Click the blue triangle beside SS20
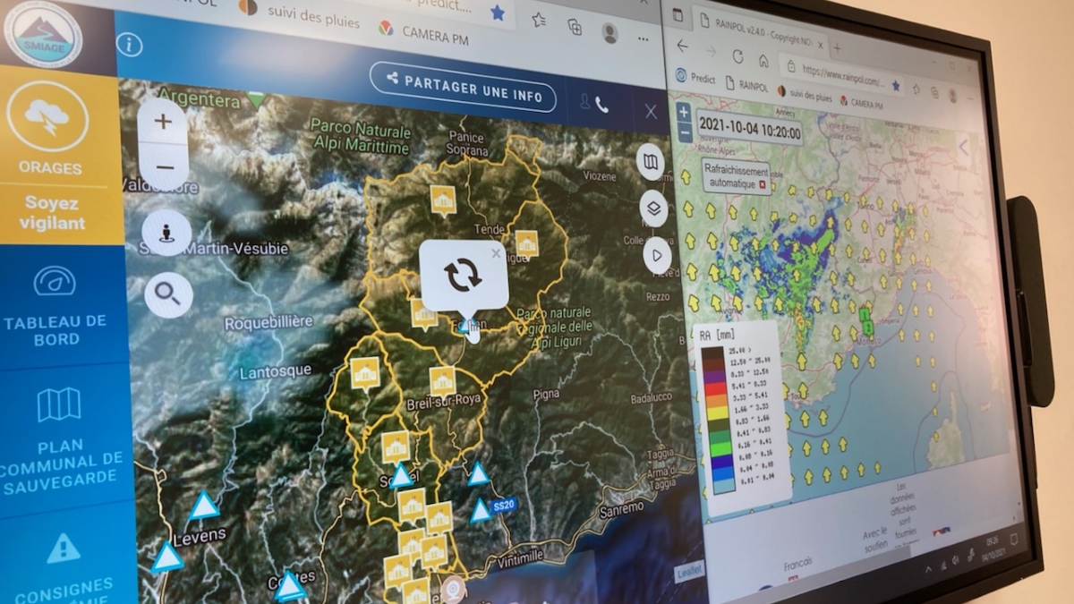This screenshot has height=604, width=1074. pyautogui.click(x=481, y=510)
